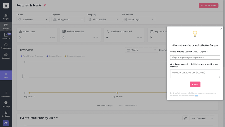This screenshot has height=127, width=225.
Task: Open the 'here' link in the popup
Action: [x=196, y=96]
